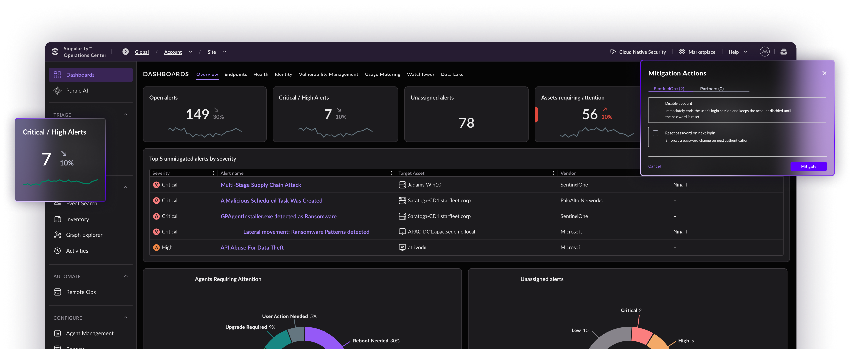Open GPAgentInstaller.exe detected as Ransomware alert
Viewport: 851px width, 349px height.
click(x=278, y=216)
